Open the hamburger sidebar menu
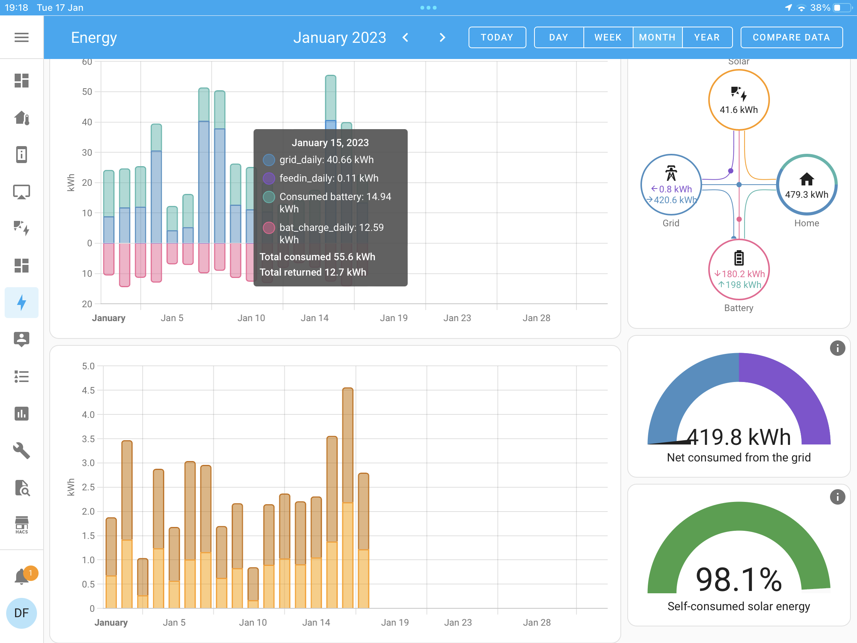The width and height of the screenshot is (857, 643). 21,38
